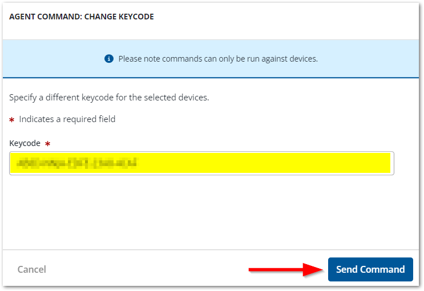This screenshot has width=424, height=291.
Task: Click the yellow highlight at the Keycode field's left edge
Action: click(x=13, y=163)
